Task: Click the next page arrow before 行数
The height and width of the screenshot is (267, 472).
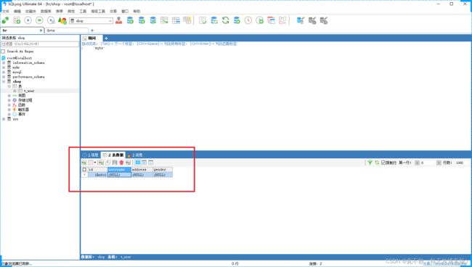Action: 439,163
